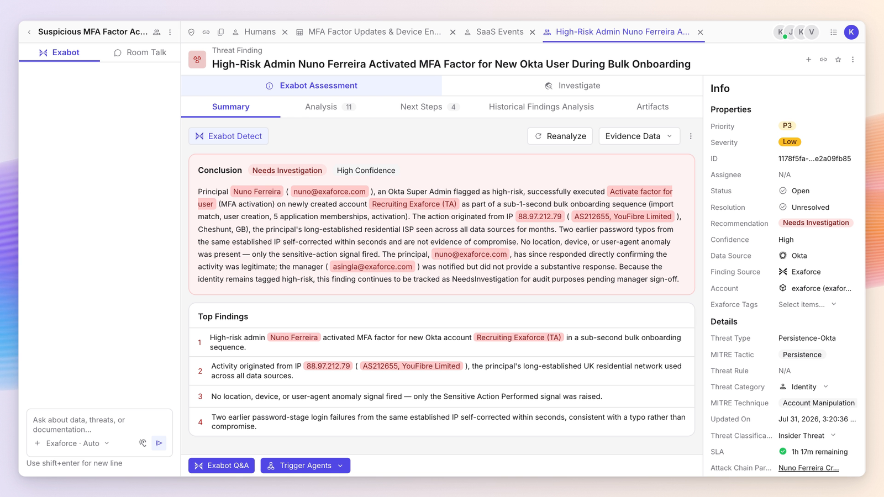Click the shield icon in the tab bar
The height and width of the screenshot is (497, 884).
pyautogui.click(x=191, y=32)
